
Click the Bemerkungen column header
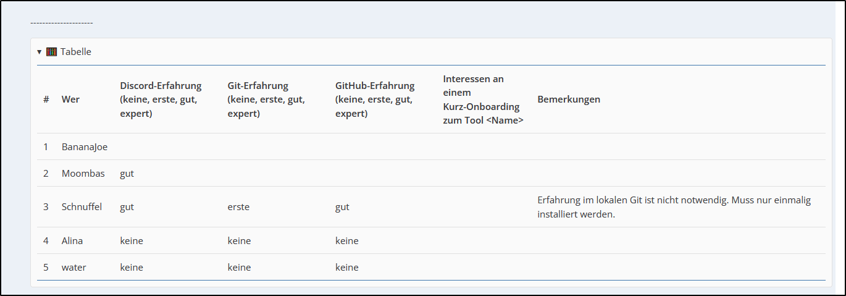(569, 99)
